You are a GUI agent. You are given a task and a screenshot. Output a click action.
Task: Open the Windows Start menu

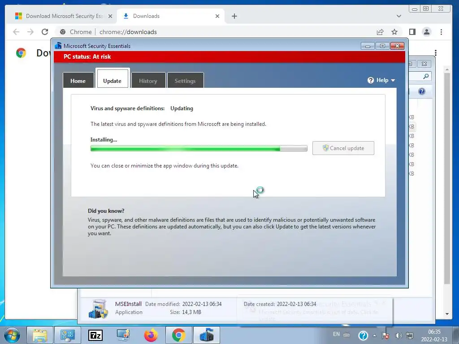coord(12,335)
